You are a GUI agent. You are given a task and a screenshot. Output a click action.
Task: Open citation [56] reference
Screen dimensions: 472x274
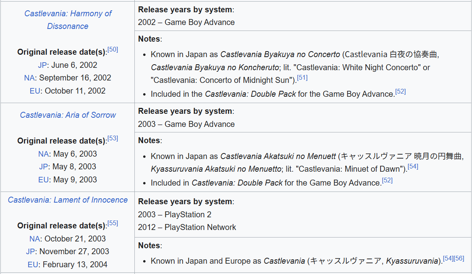pos(459,259)
